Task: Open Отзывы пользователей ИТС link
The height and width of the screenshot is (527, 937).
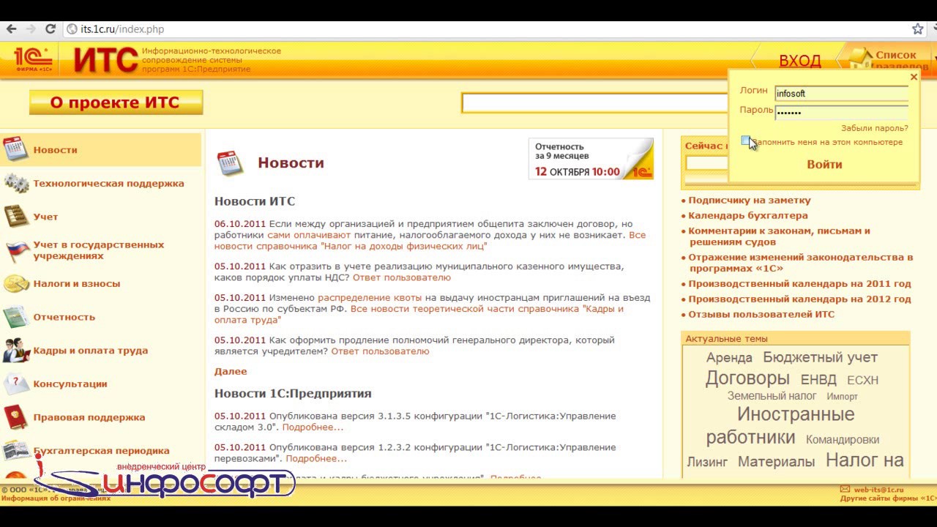Action: click(x=761, y=314)
